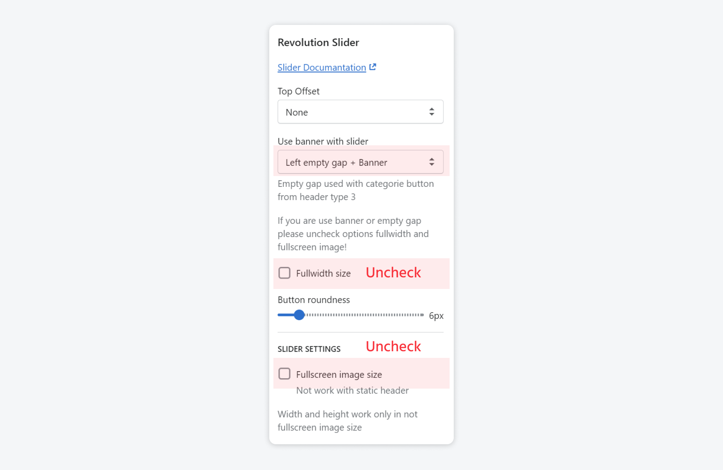Click the Button roundness label
723x470 pixels.
(x=314, y=300)
